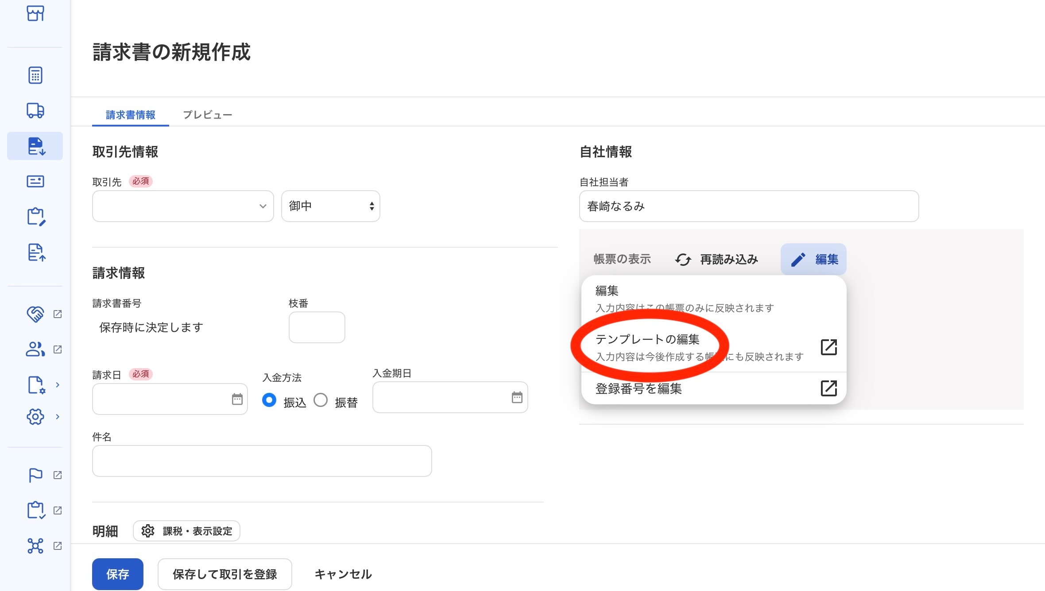Click the 再読み込み reload icon

coord(683,259)
